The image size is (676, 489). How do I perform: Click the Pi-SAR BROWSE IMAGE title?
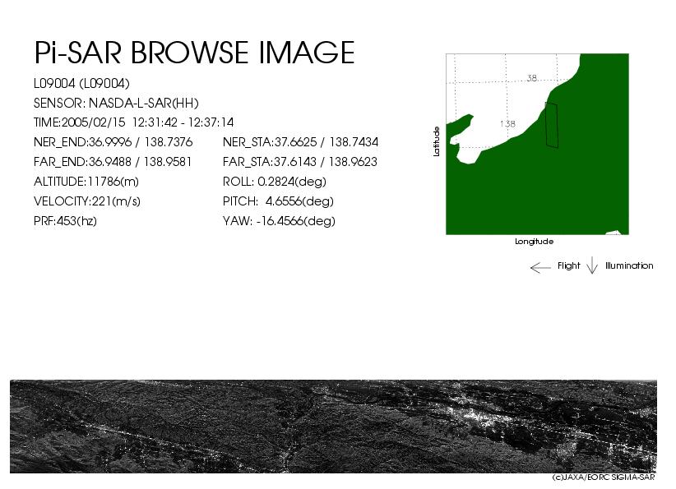[194, 53]
